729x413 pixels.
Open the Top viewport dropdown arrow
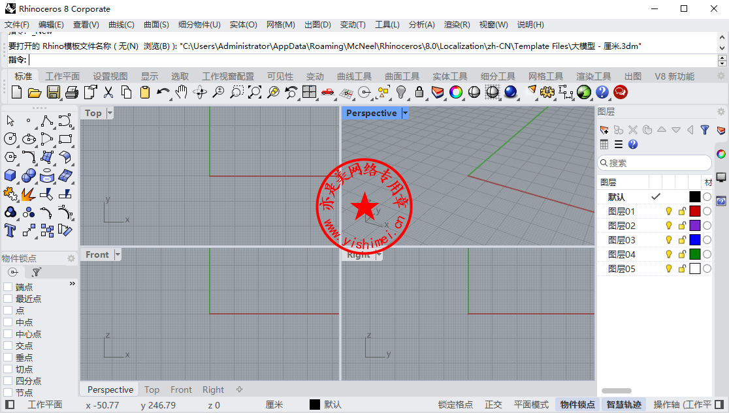[110, 113]
